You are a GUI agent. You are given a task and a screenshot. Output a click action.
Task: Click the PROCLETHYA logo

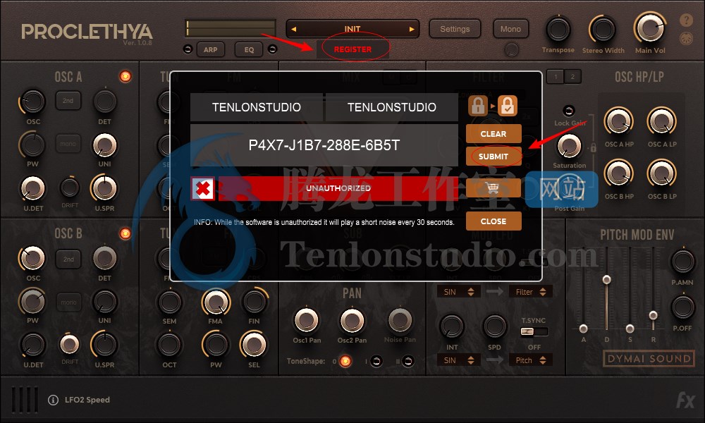87,32
